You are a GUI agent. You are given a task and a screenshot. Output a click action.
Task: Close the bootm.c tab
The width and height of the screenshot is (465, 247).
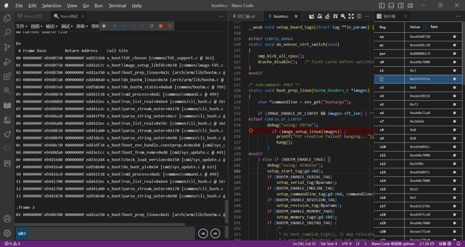point(296,16)
